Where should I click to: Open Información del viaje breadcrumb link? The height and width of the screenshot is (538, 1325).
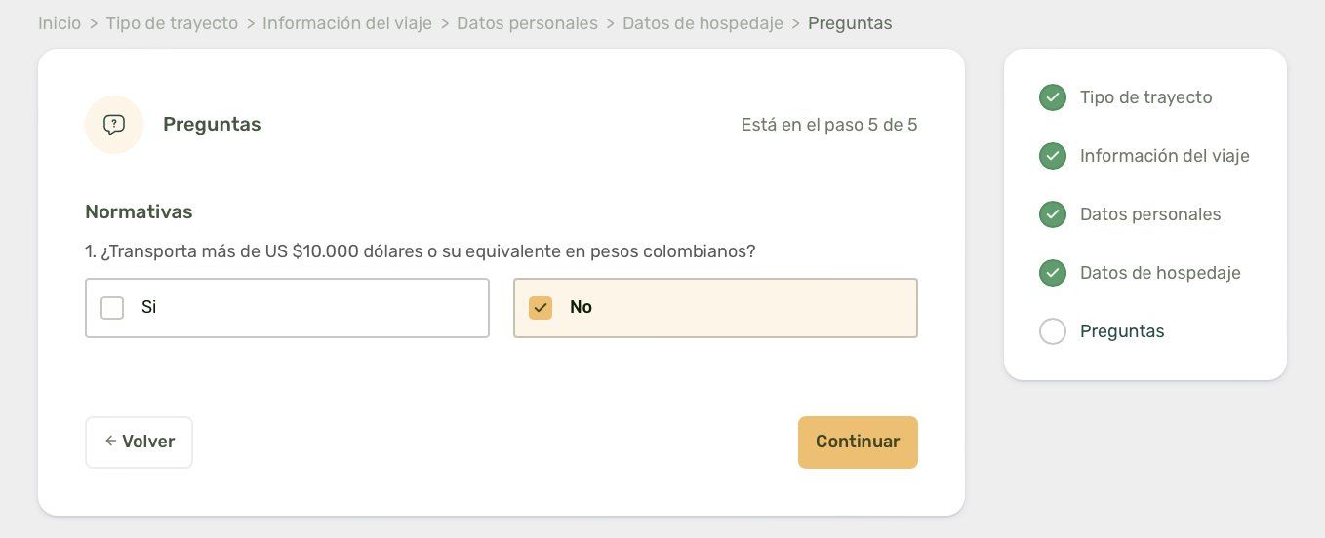pos(347,23)
